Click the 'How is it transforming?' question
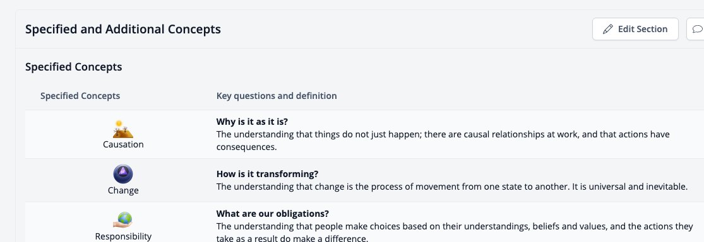The image size is (704, 242). 267,175
